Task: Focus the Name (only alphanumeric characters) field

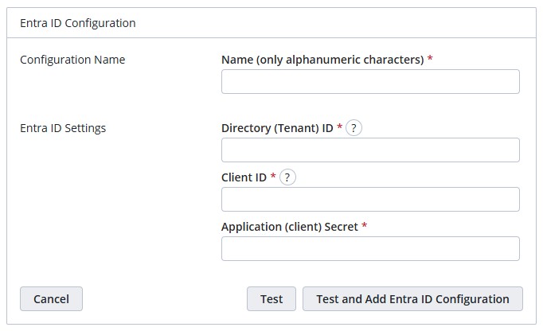Action: coord(370,82)
